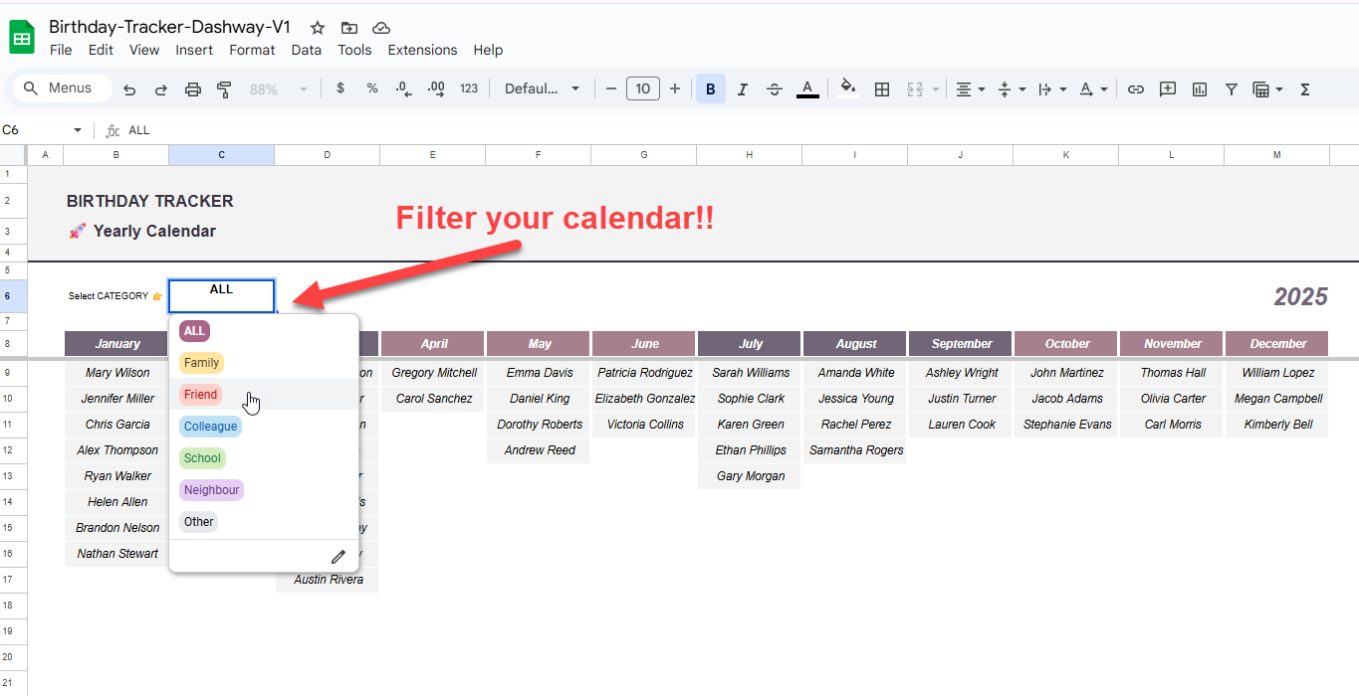This screenshot has width=1359, height=696.
Task: Apply strikethrough formatting
Action: (775, 89)
